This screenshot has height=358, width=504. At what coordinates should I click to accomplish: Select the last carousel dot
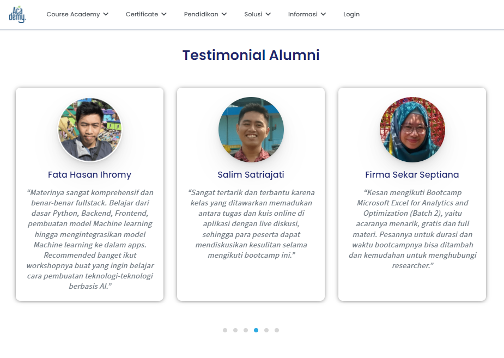[x=277, y=330]
